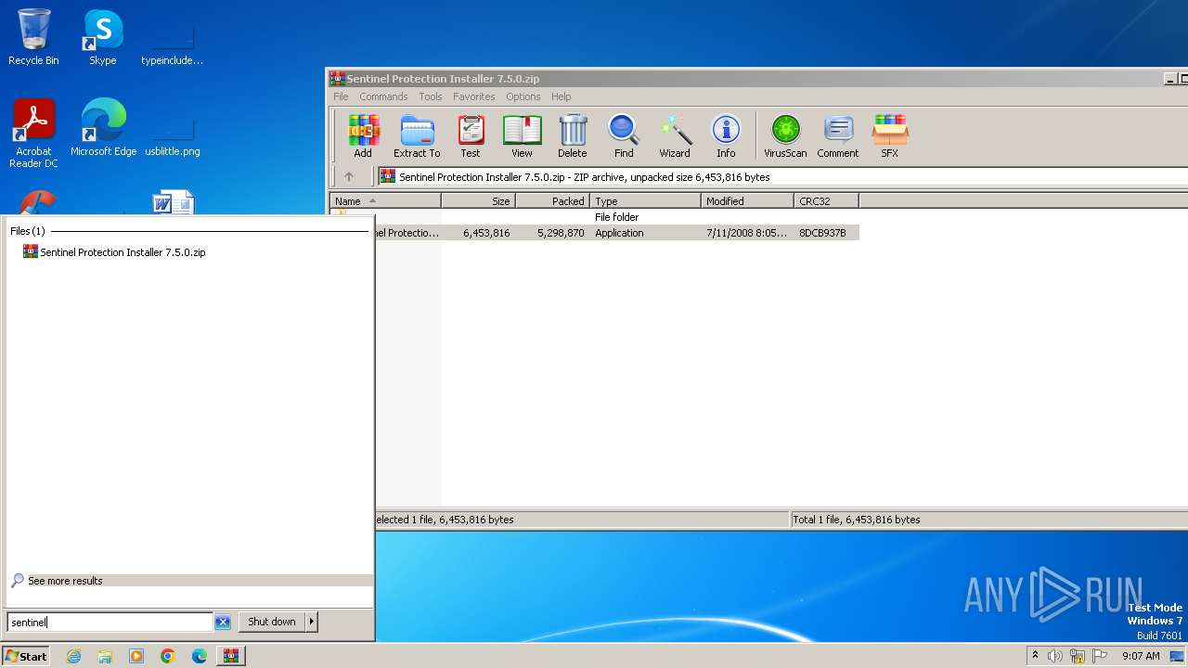The height and width of the screenshot is (668, 1188).
Task: Open the Favorites menu
Action: pyautogui.click(x=473, y=96)
